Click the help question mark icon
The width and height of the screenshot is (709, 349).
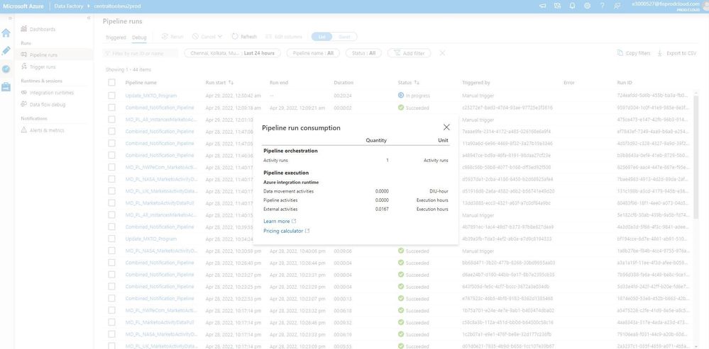[603, 6]
